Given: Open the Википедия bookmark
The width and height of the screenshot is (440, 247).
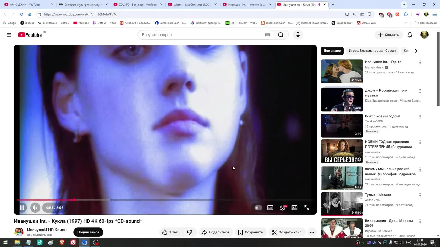Looking at the screenshot, I should click(53, 23).
